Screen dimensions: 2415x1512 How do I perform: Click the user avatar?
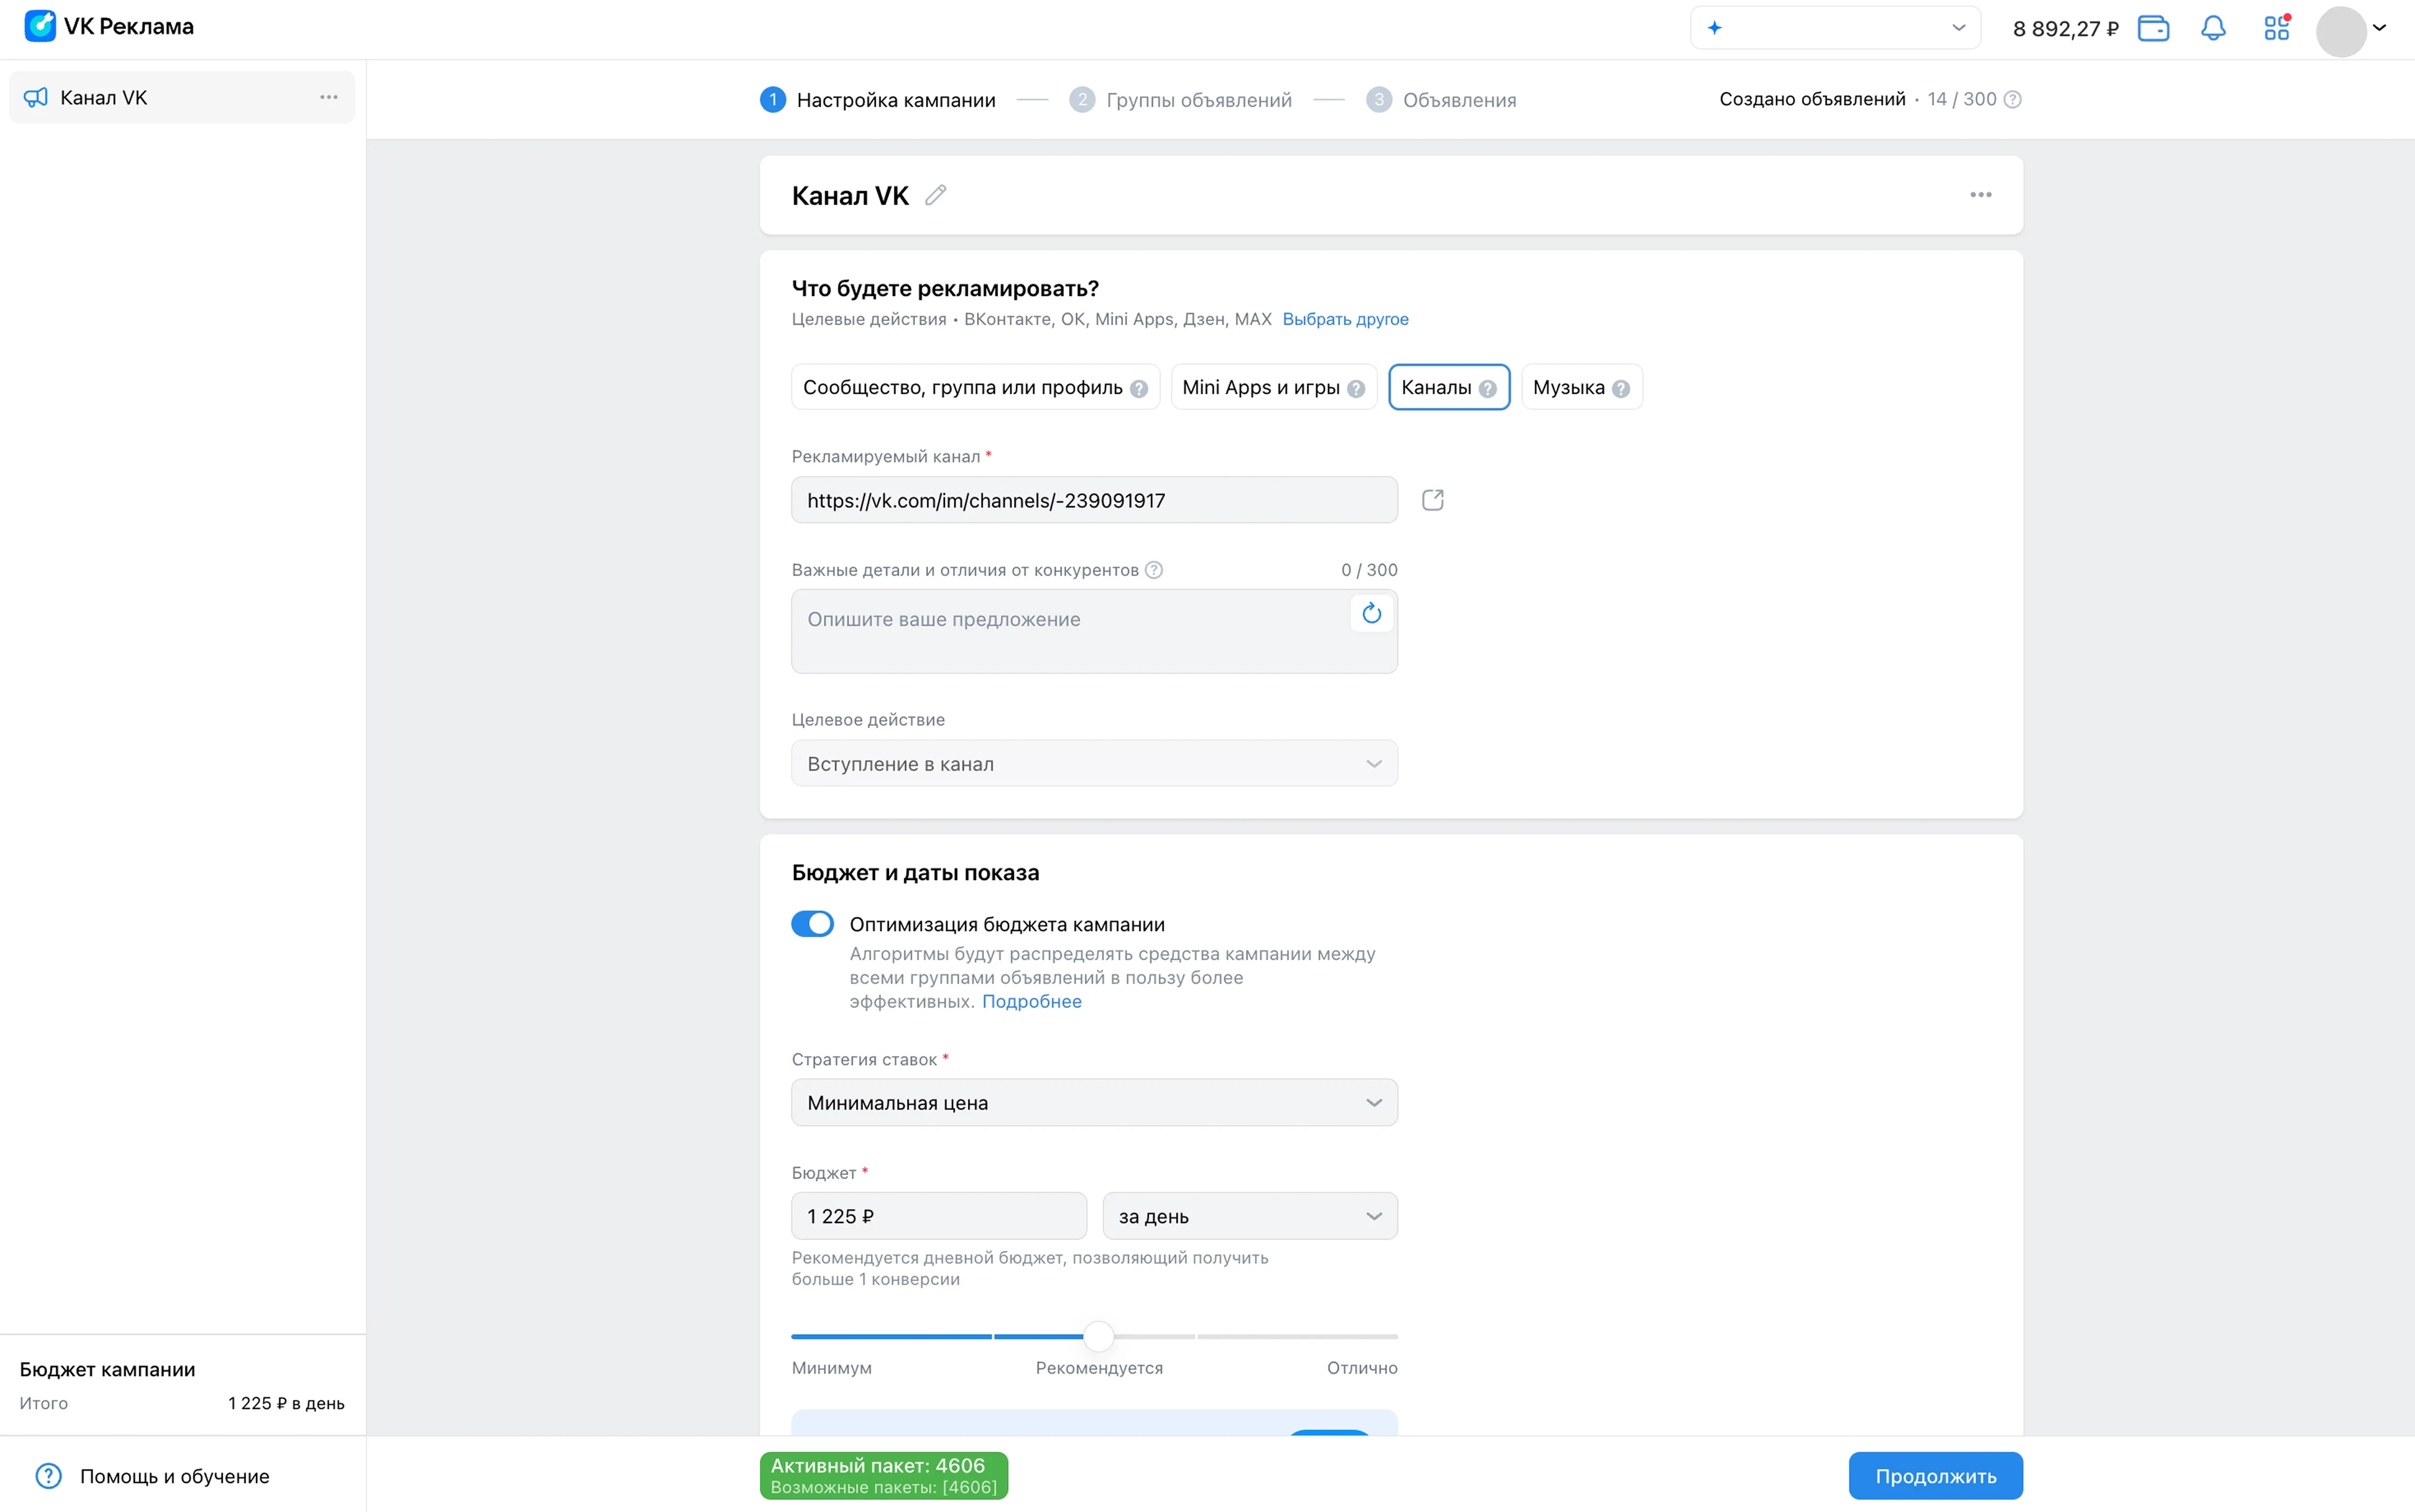point(2340,31)
